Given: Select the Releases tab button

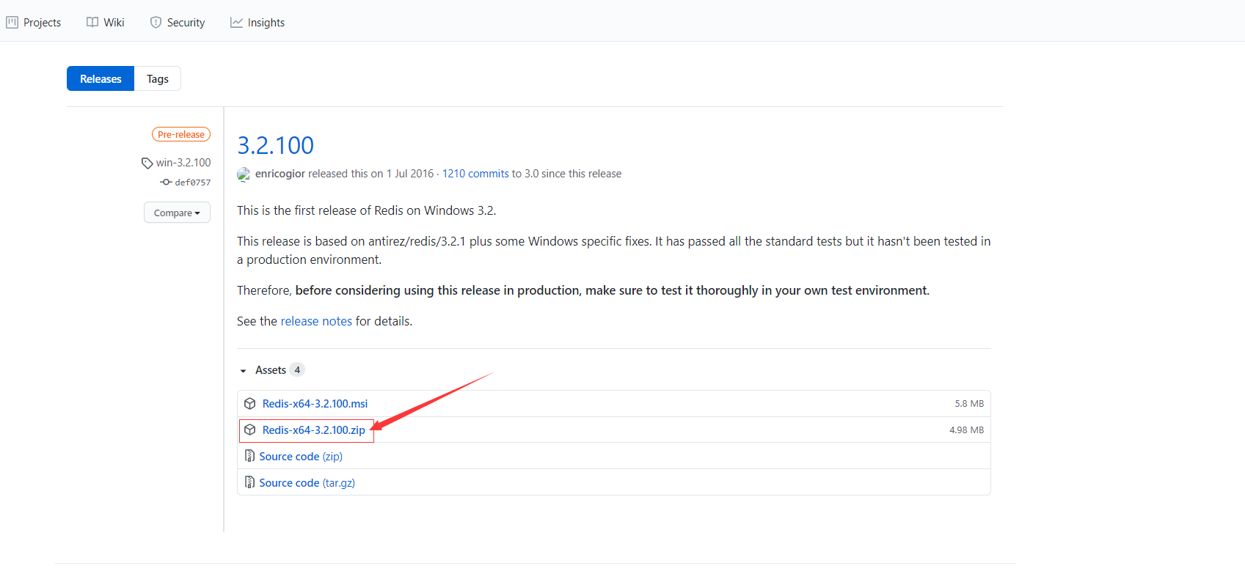Looking at the screenshot, I should pos(101,78).
